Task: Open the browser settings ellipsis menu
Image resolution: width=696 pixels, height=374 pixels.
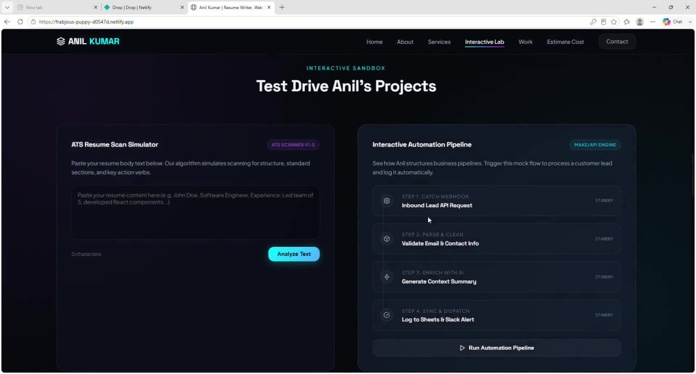Action: pos(653,22)
